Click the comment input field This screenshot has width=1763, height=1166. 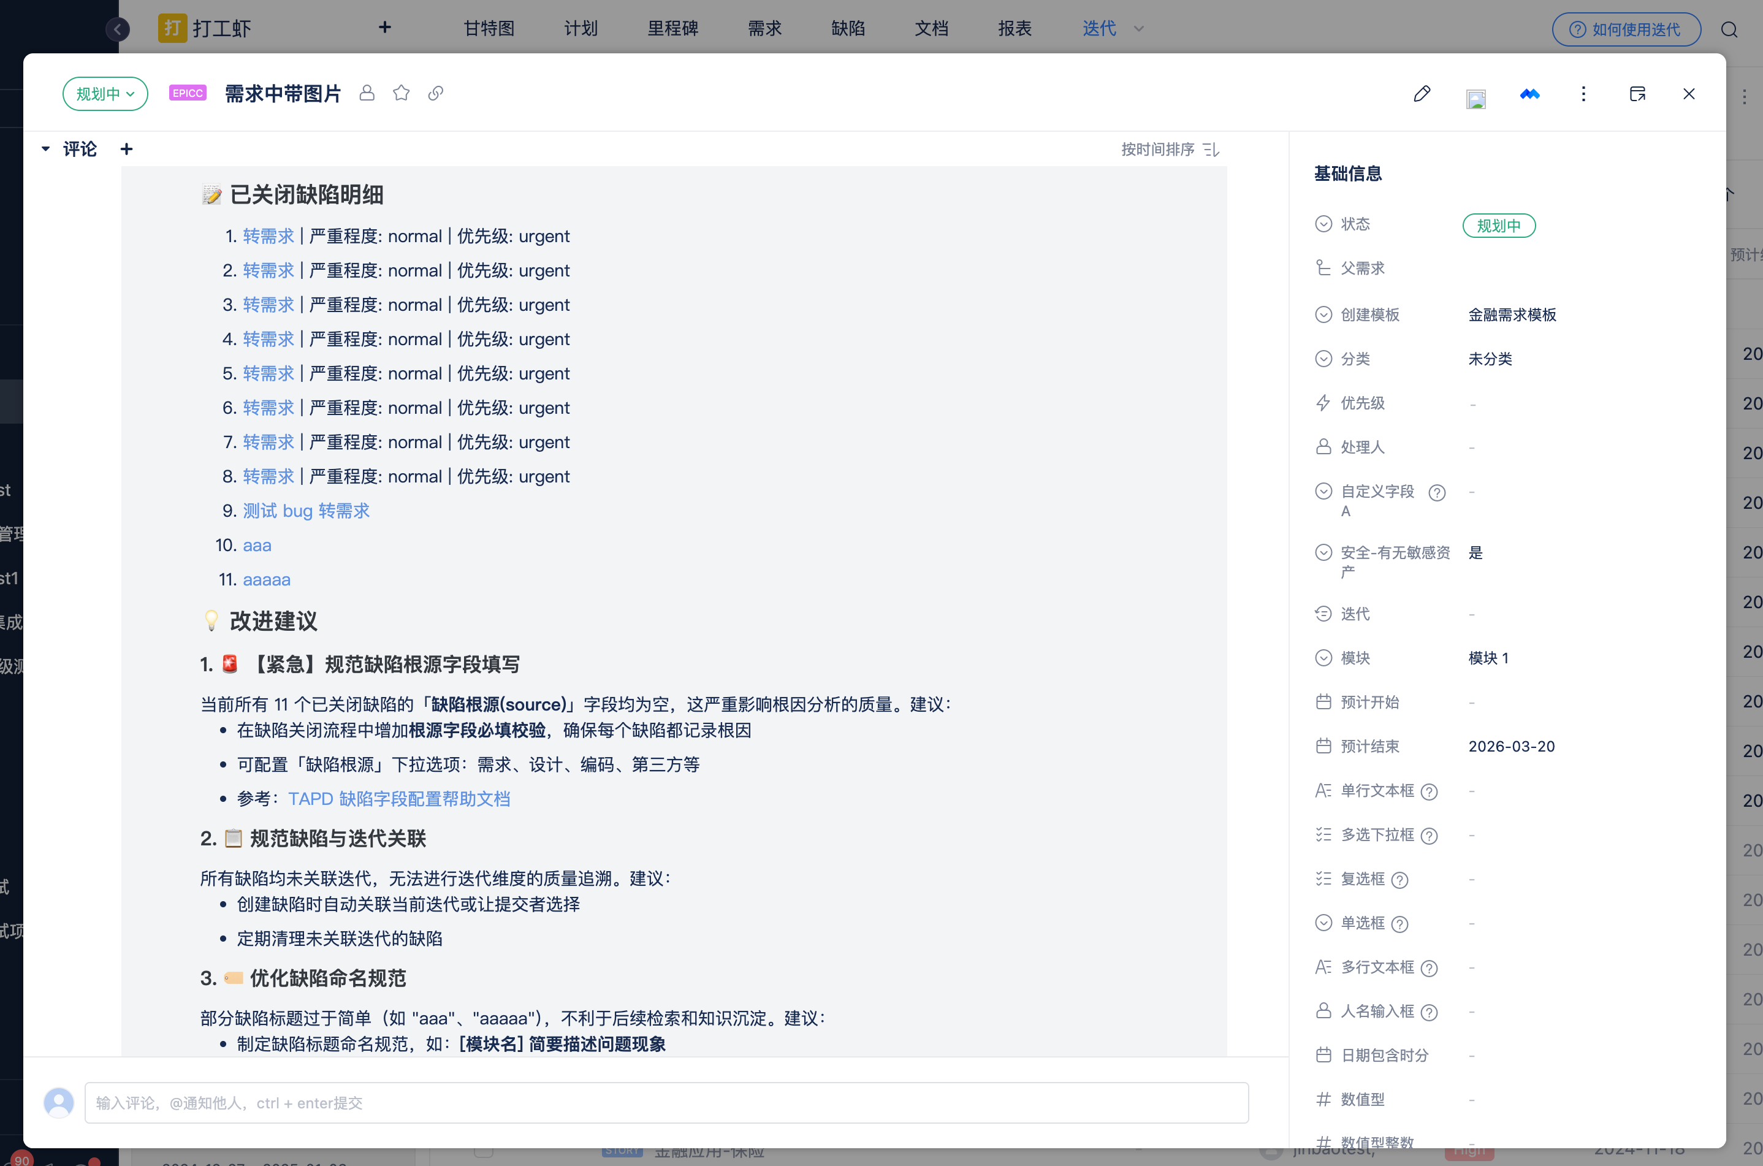[666, 1102]
